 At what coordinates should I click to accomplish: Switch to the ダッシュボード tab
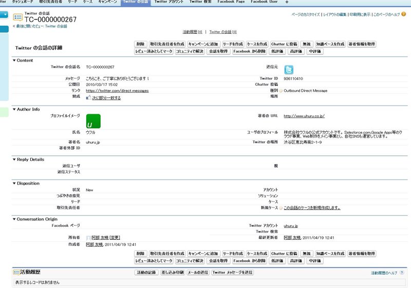[23, 2]
